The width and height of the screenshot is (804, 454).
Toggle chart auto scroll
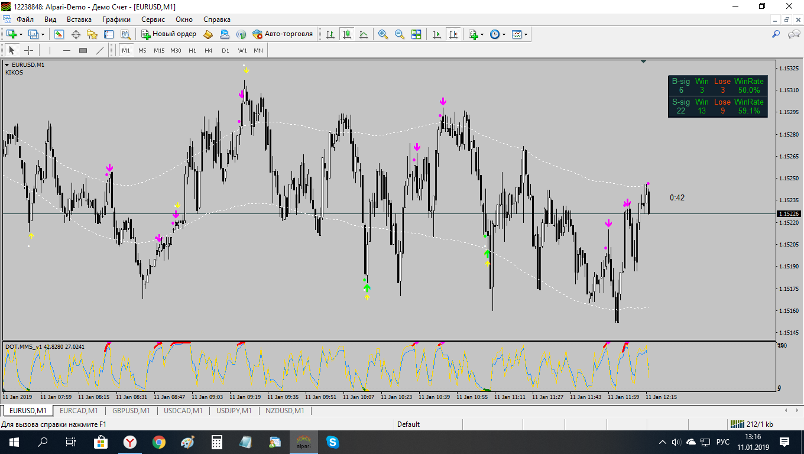tap(437, 34)
